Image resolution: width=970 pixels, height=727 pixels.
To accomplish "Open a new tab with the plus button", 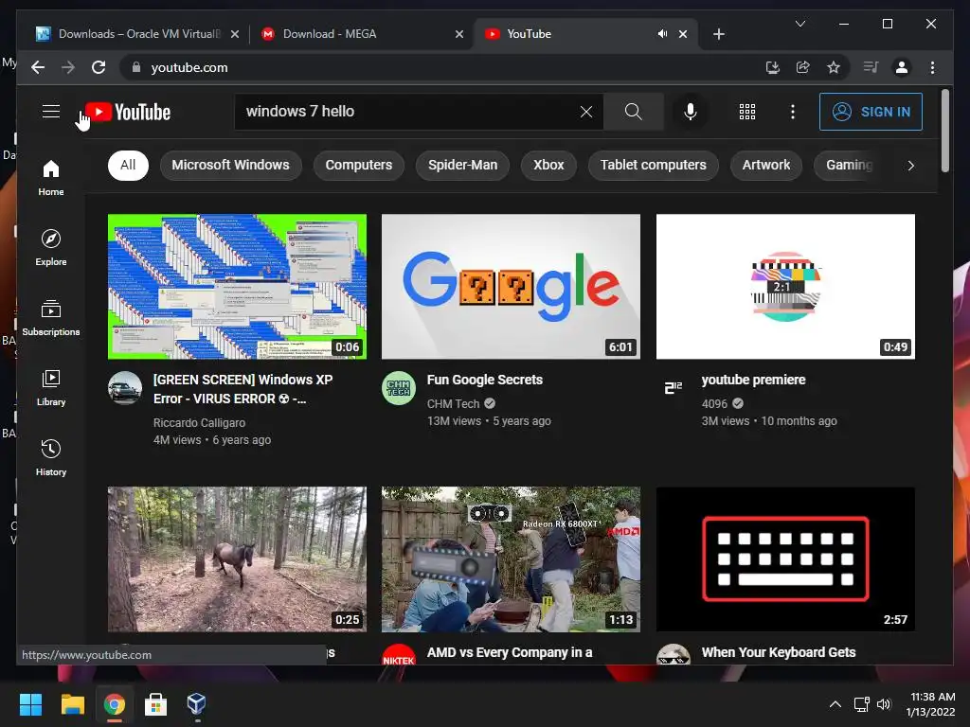I will point(718,34).
